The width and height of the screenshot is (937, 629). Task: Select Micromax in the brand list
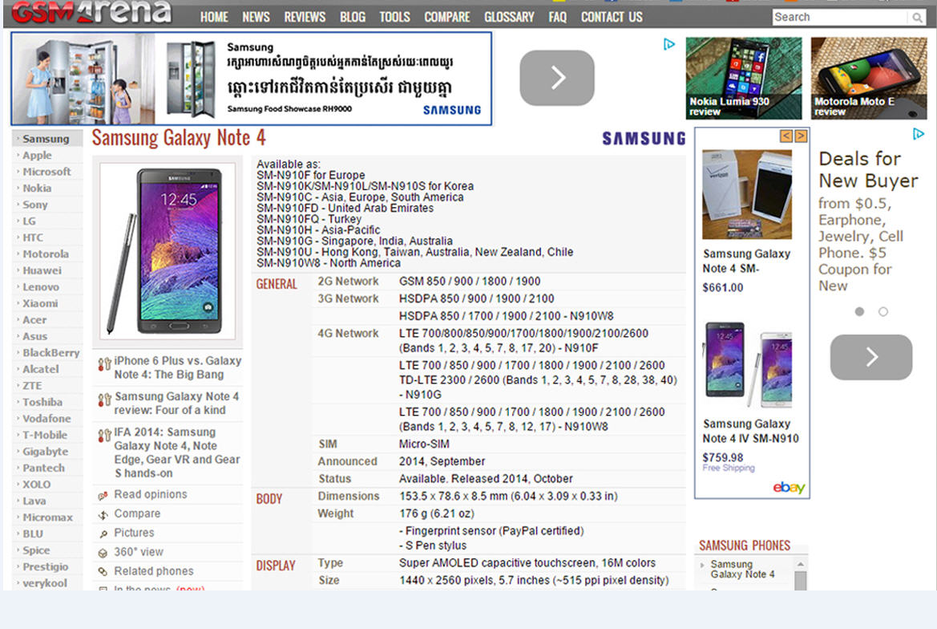(x=47, y=517)
